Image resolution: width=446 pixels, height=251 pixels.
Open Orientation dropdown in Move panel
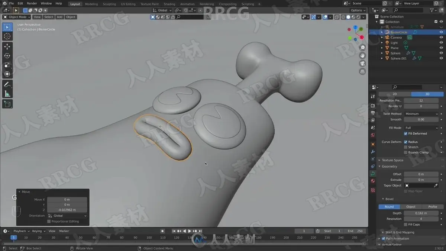coord(67,216)
